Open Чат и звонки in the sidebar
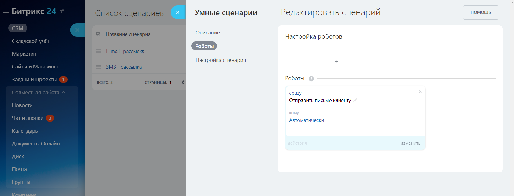 point(28,118)
